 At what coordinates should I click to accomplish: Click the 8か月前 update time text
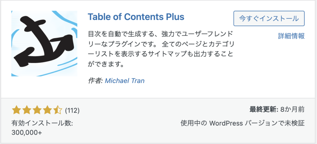pyautogui.click(x=292, y=109)
